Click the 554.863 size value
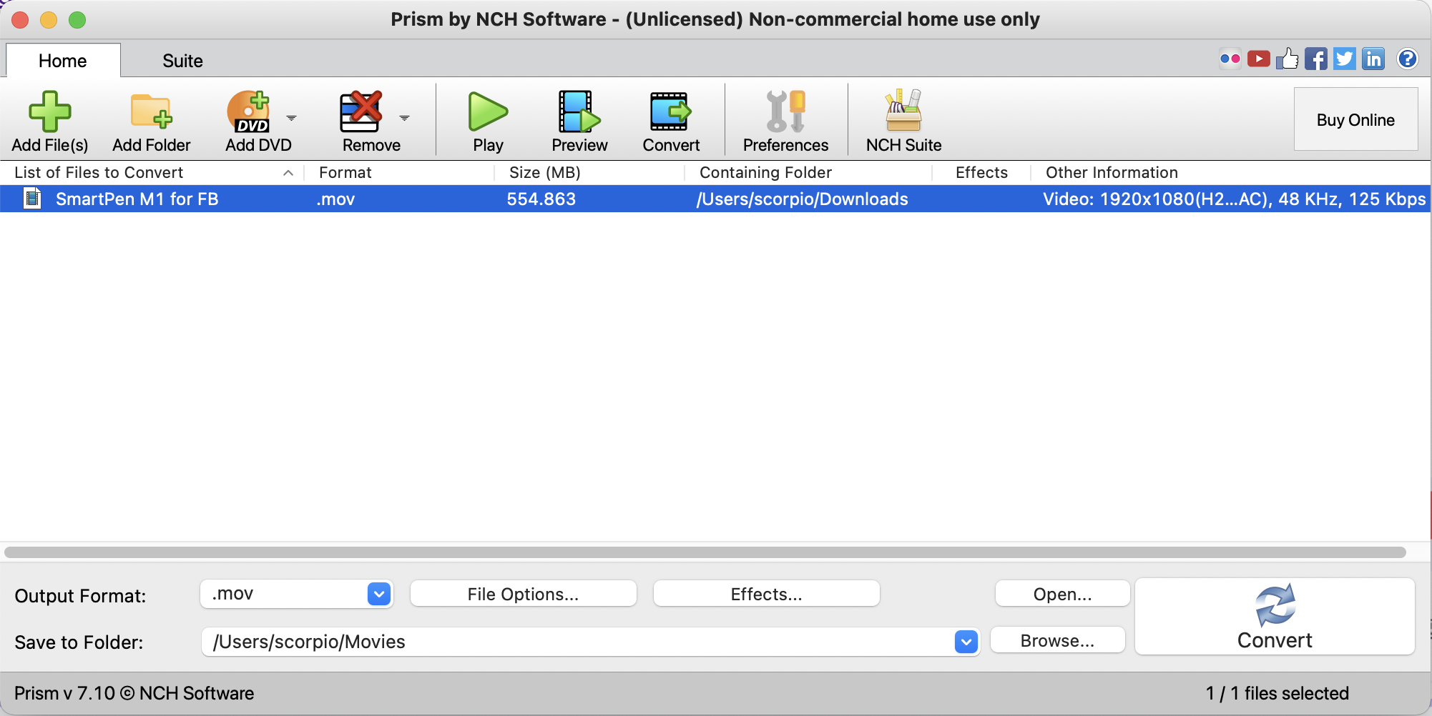The height and width of the screenshot is (716, 1432). [x=541, y=199]
